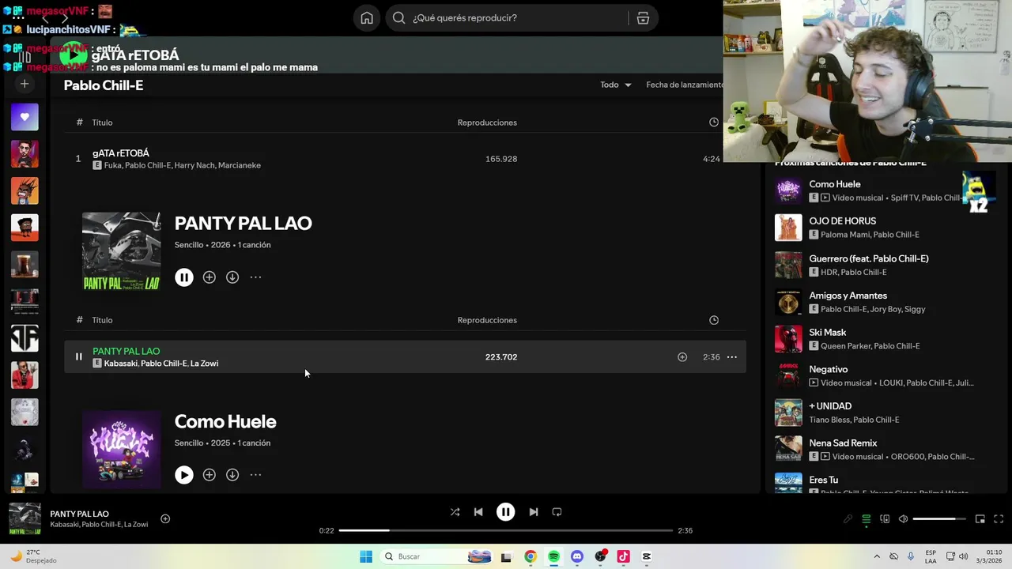1012x569 pixels.
Task: Open now-playing album thumbnail
Action: [25, 519]
